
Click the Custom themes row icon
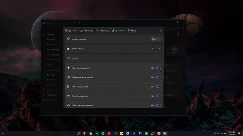coord(68,49)
